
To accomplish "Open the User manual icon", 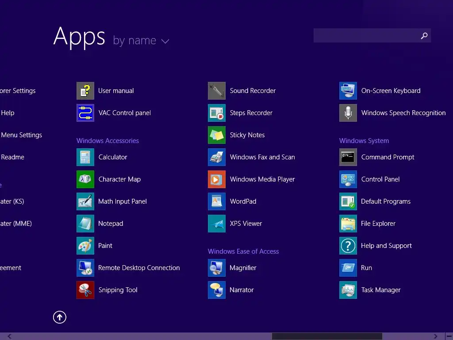I will [85, 91].
